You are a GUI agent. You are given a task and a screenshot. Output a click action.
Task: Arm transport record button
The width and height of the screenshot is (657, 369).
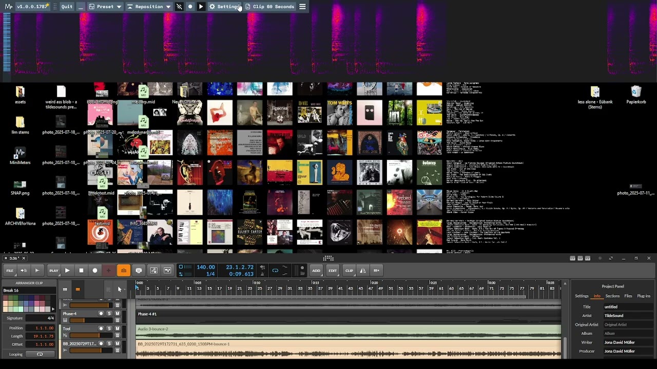tap(94, 271)
